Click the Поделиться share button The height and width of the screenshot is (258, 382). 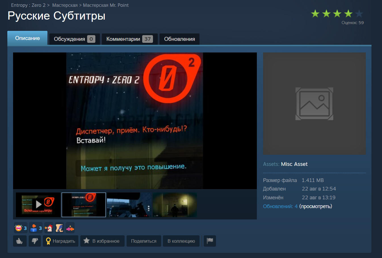point(144,241)
